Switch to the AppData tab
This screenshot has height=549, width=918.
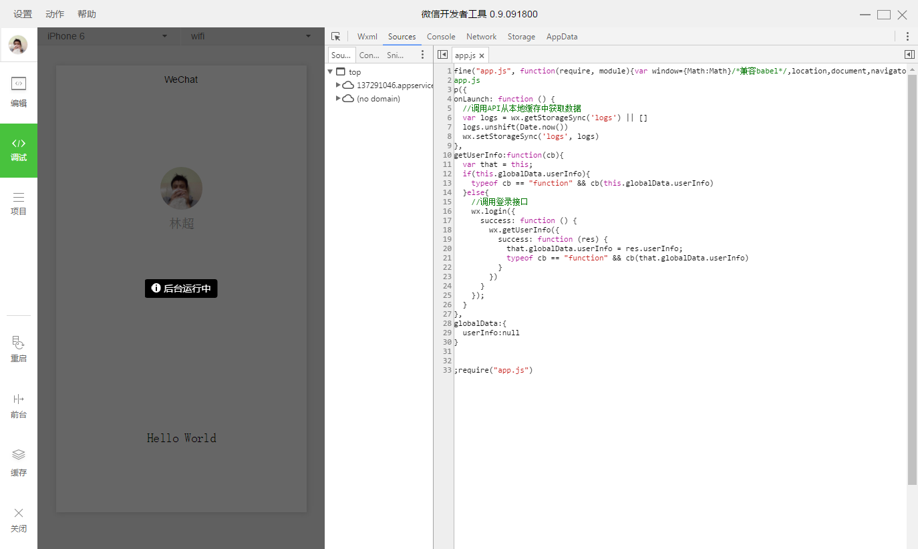(562, 37)
